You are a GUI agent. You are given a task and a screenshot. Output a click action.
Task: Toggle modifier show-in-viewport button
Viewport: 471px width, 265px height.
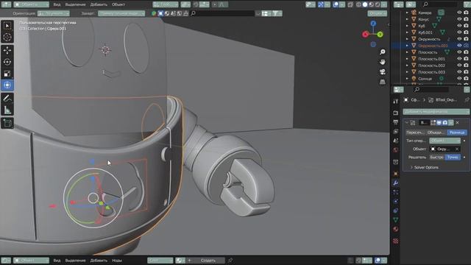(x=439, y=123)
